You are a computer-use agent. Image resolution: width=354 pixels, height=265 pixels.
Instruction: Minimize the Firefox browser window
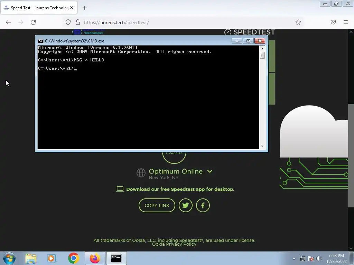pyautogui.click(x=325, y=3)
